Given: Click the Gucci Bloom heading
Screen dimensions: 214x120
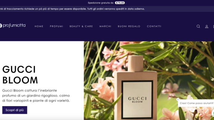Looking at the screenshot, I should 20,75.
